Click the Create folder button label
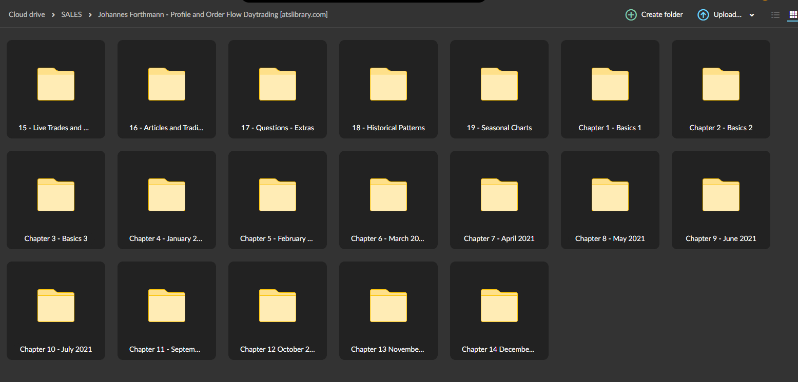The height and width of the screenshot is (382, 798). point(662,15)
